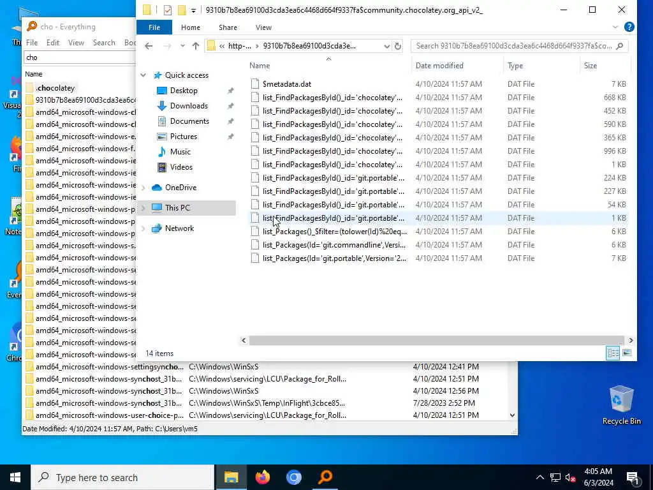Sort files by Date modified column
The width and height of the screenshot is (653, 490).
click(457, 66)
